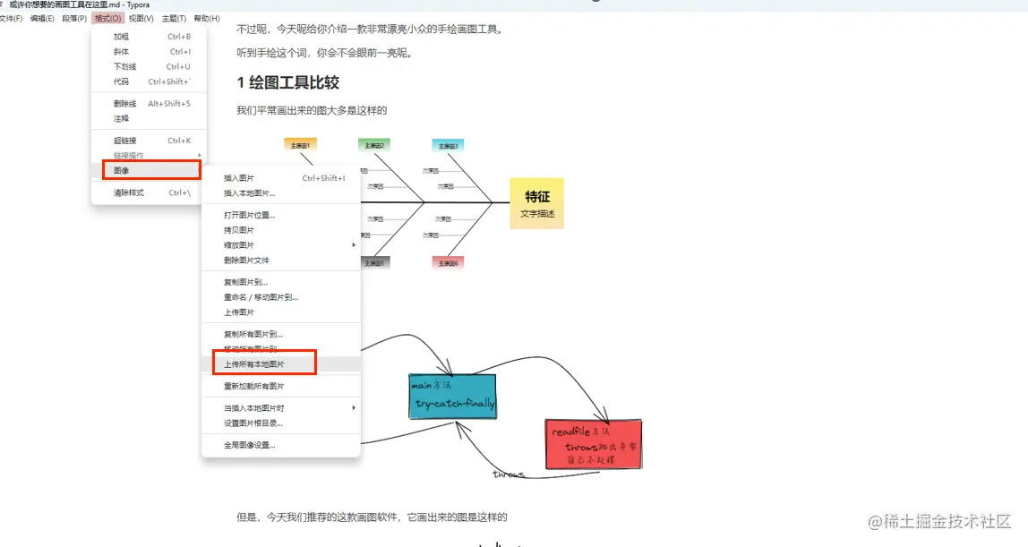The image size is (1028, 547).
Task: Click paragraph 我们平常画出来的图大多是这样的
Action: 312,111
